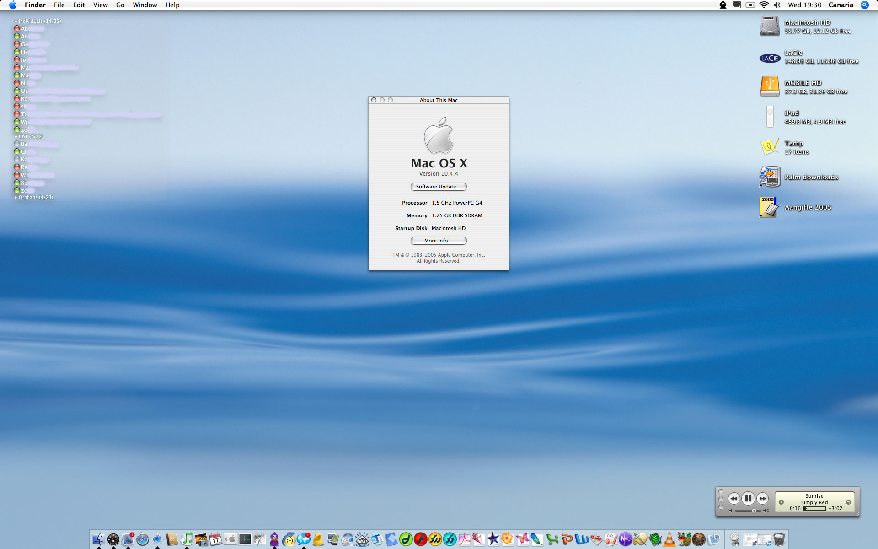This screenshot has height=549, width=878.
Task: Open the Help menu
Action: tap(172, 5)
